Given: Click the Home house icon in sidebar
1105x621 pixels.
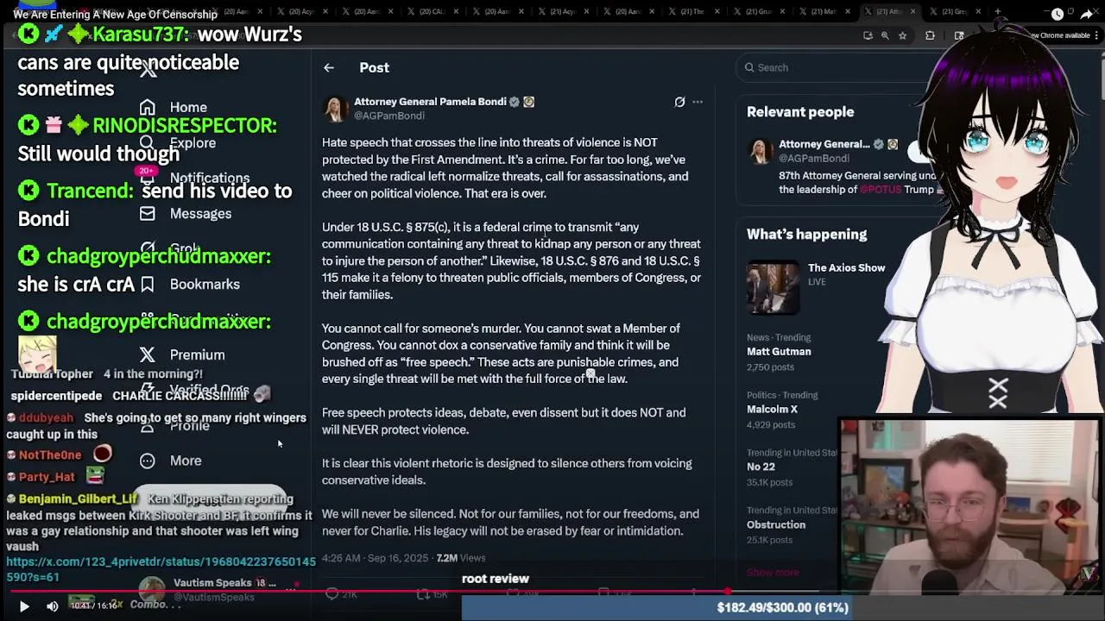Looking at the screenshot, I should [148, 108].
